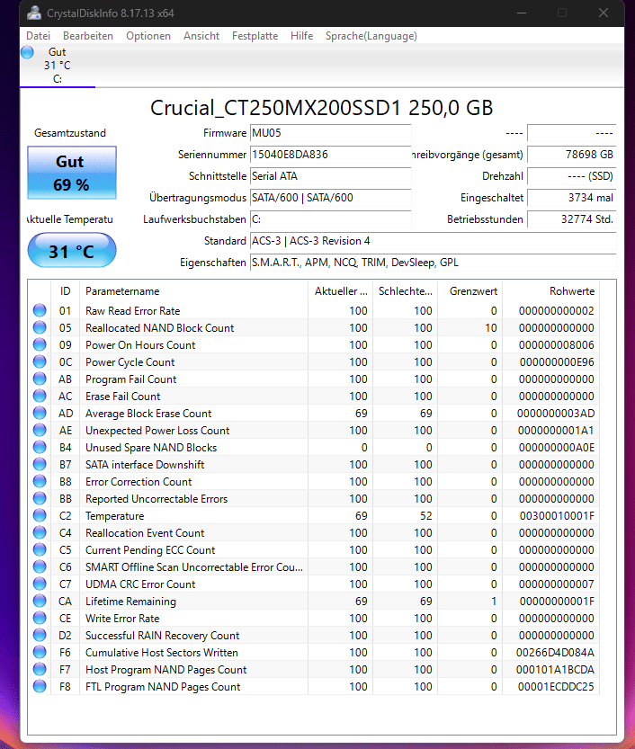This screenshot has height=749, width=635.
Task: Open the Sprache(Language) menu
Action: pos(371,36)
